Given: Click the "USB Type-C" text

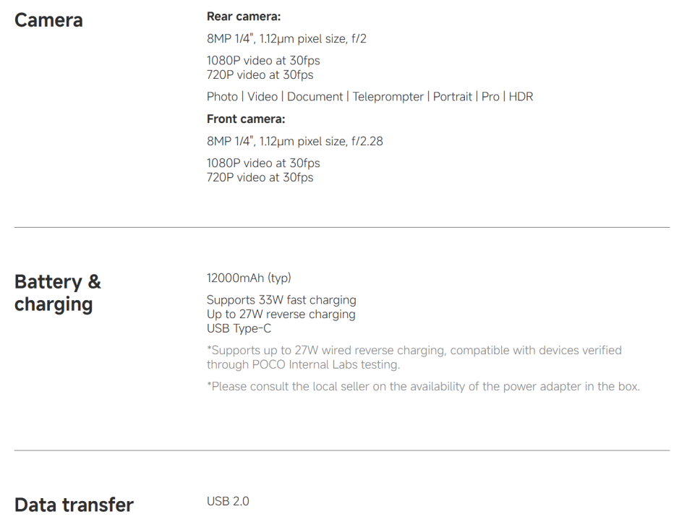Looking at the screenshot, I should tap(239, 328).
